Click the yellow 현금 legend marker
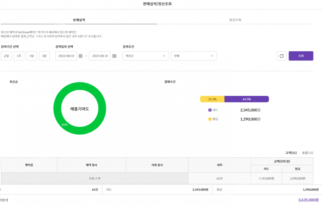Screen dimensions: 322x205 coord(210,119)
